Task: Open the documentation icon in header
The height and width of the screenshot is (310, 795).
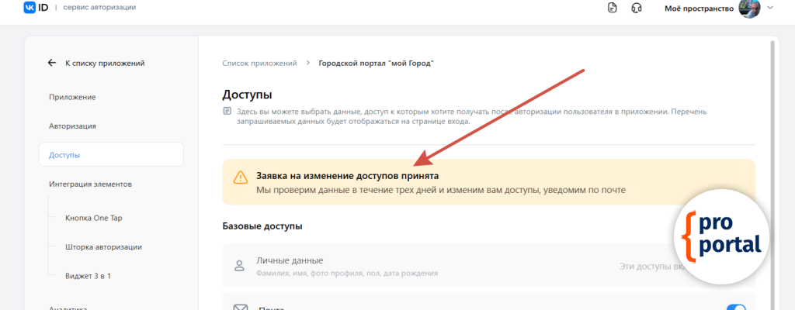Action: point(613,8)
